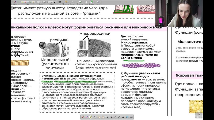Select the Interact hand tool
Viewport: 214px width, 120px height.
(x=99, y=117)
